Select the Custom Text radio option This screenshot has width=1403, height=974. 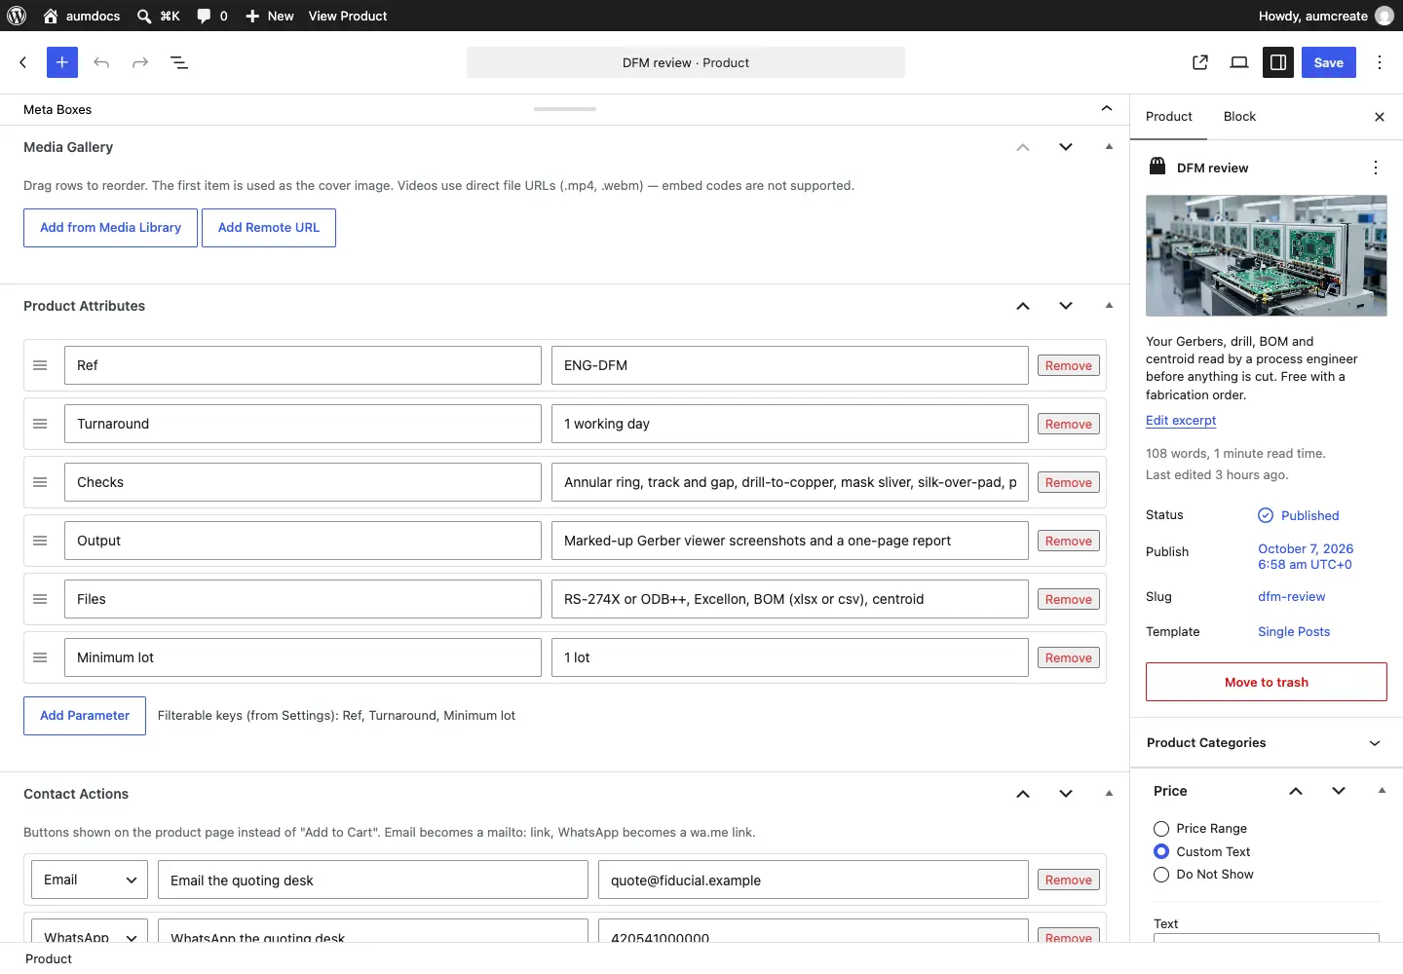[x=1161, y=851]
